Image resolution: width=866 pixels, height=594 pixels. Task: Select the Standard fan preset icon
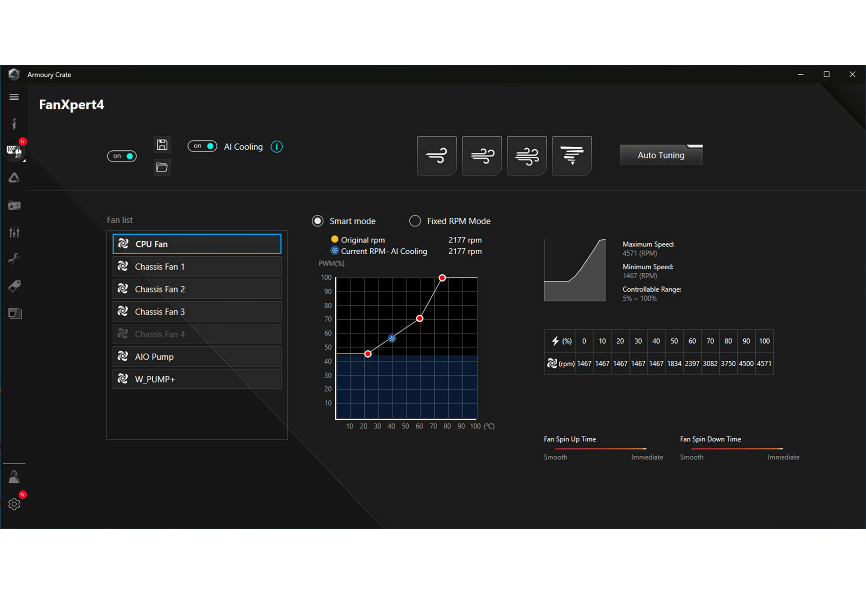tap(482, 156)
